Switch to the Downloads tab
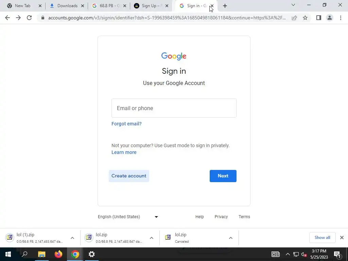The width and height of the screenshot is (348, 261). pyautogui.click(x=64, y=6)
